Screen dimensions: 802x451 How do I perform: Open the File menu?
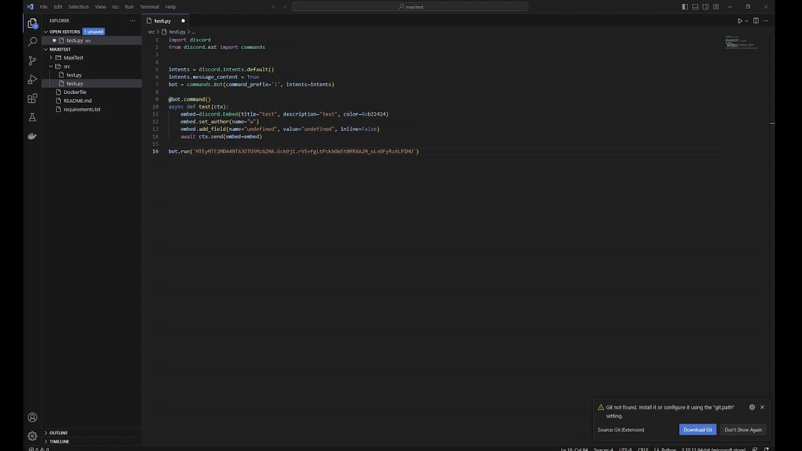click(x=44, y=7)
